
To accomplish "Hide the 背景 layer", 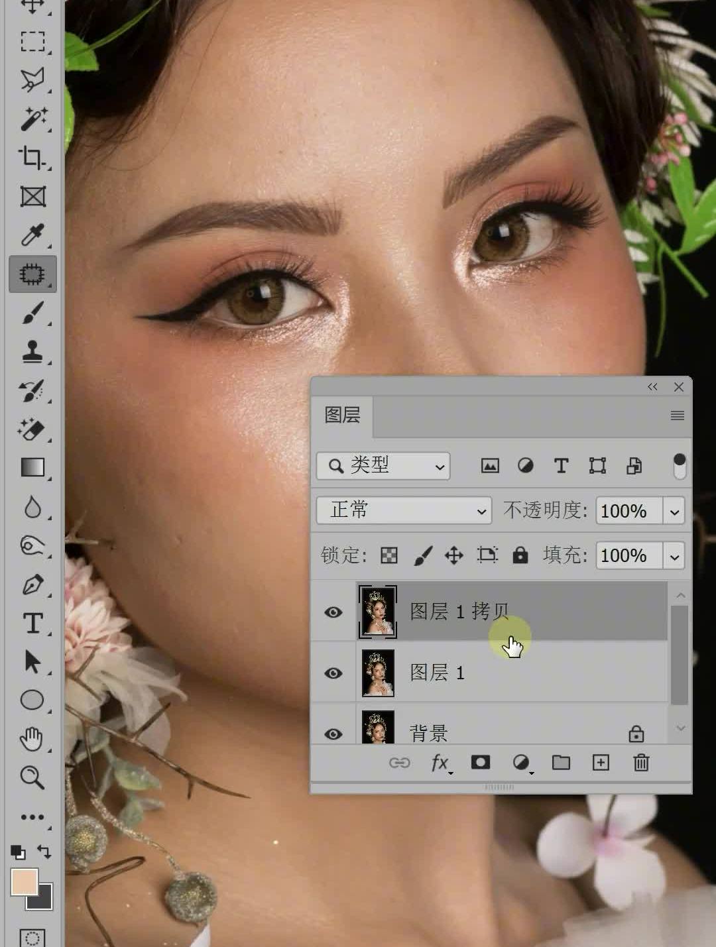I will tap(333, 732).
